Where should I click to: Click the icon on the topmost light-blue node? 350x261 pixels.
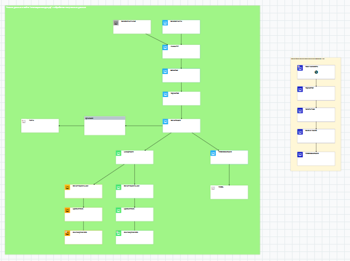point(165,23)
